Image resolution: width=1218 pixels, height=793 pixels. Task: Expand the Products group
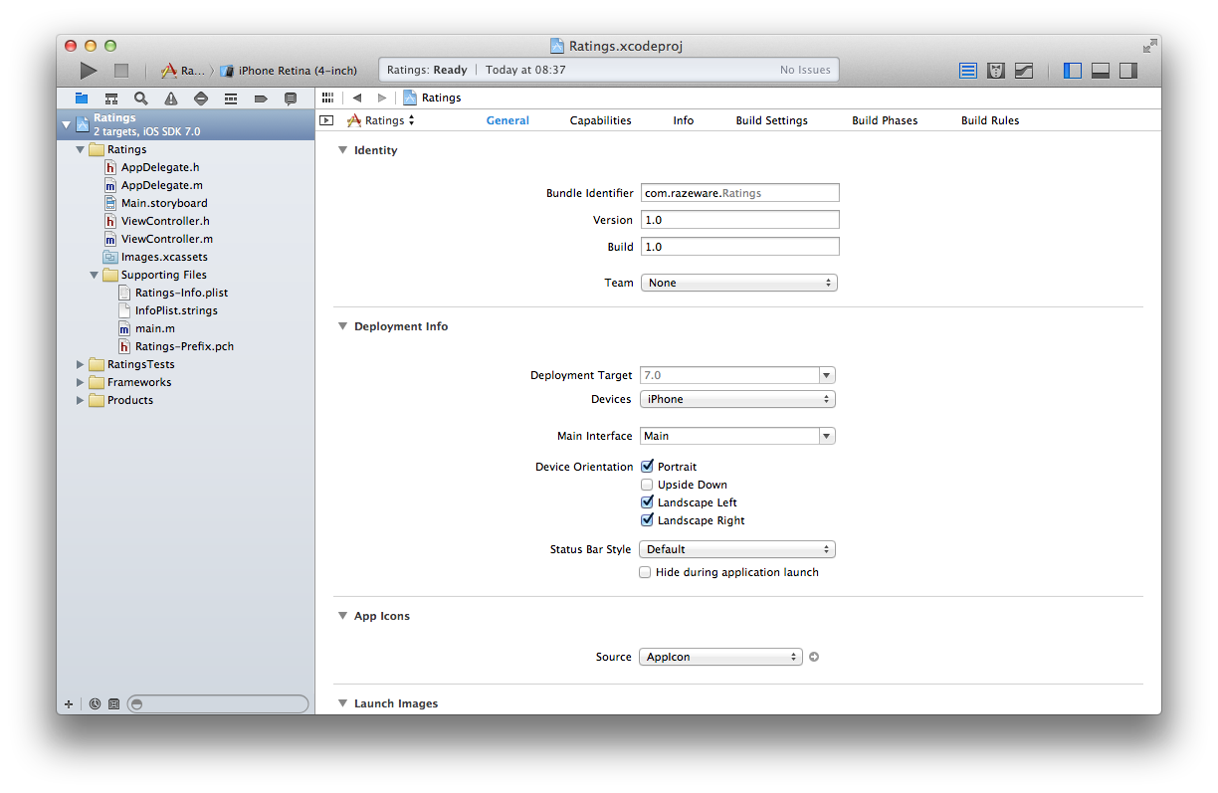(81, 400)
